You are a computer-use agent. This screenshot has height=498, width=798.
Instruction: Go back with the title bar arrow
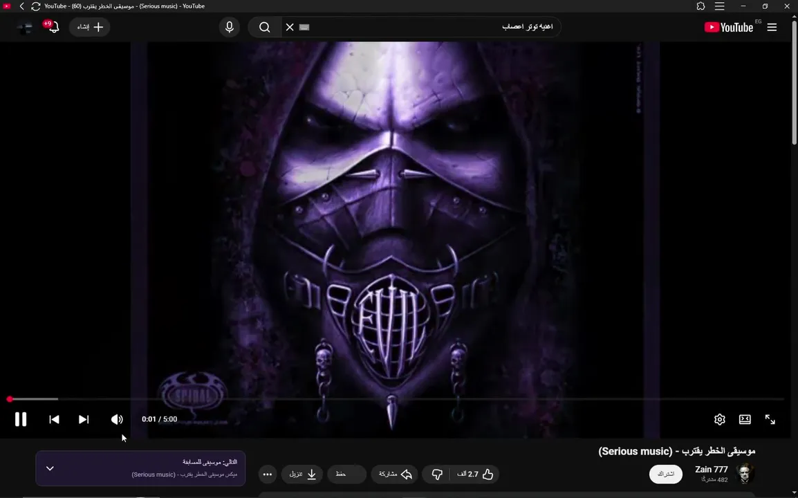click(x=22, y=6)
